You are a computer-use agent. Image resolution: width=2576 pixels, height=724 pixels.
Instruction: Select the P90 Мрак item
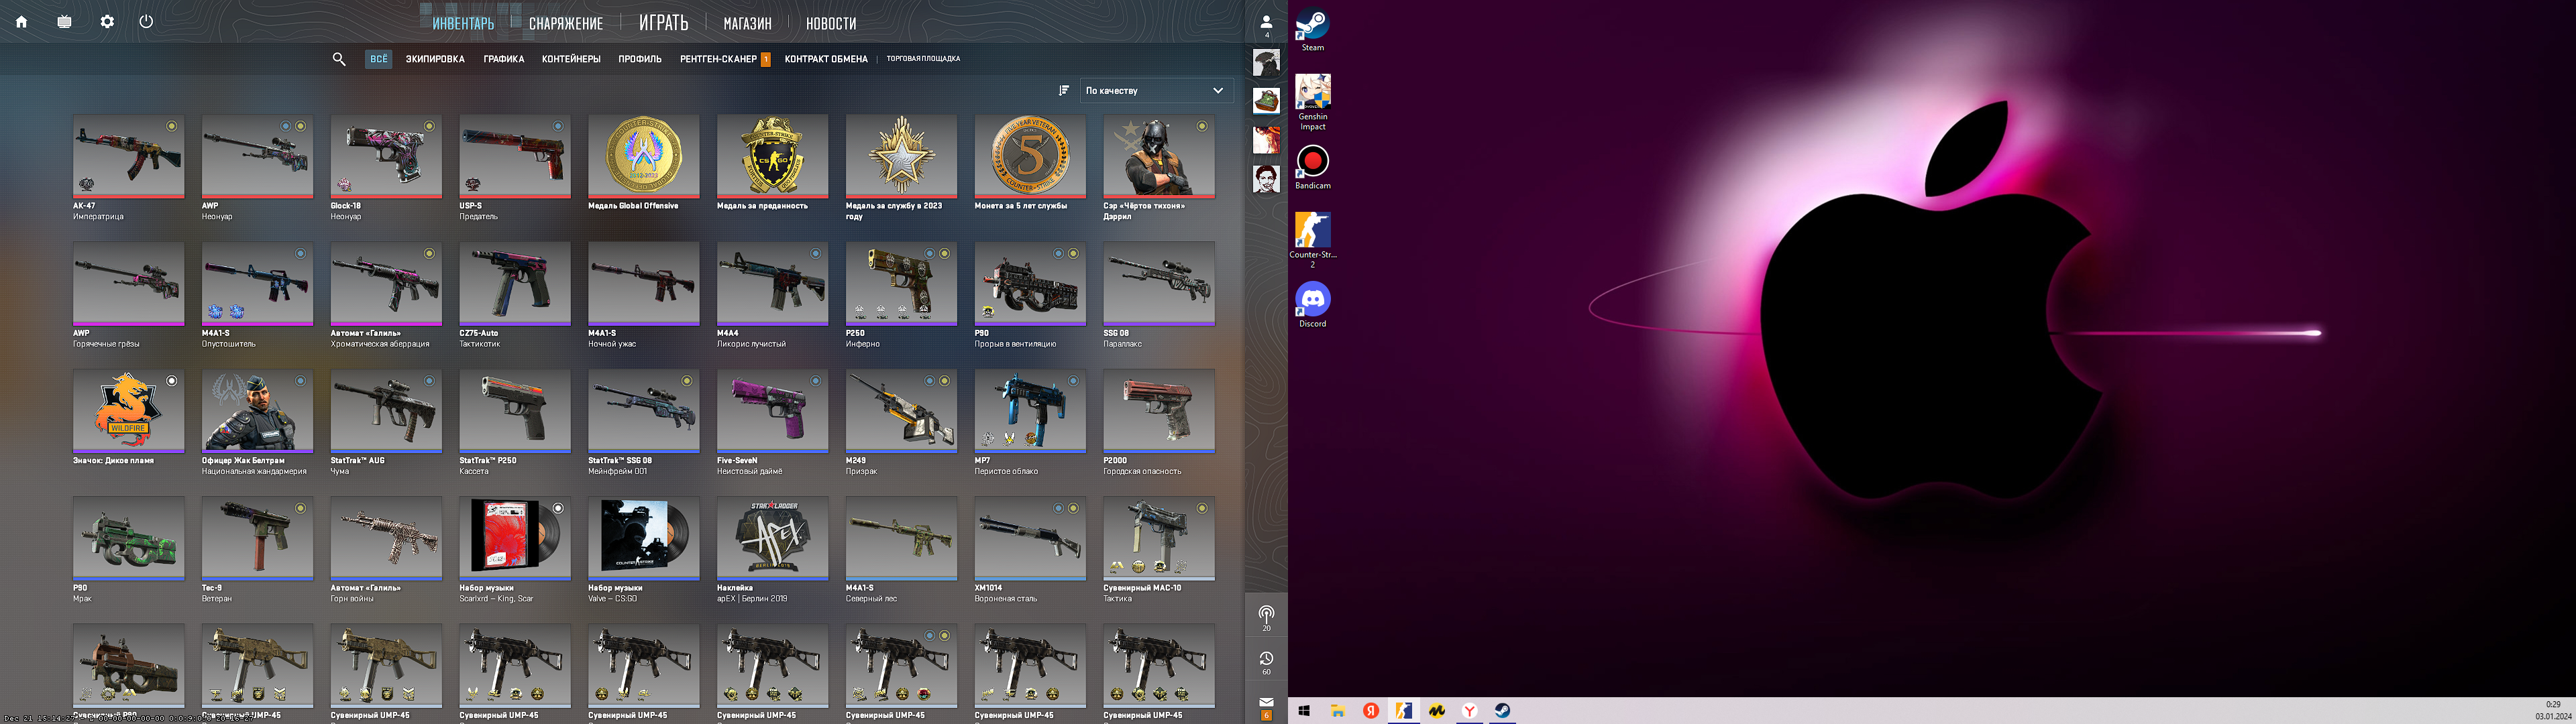click(128, 550)
